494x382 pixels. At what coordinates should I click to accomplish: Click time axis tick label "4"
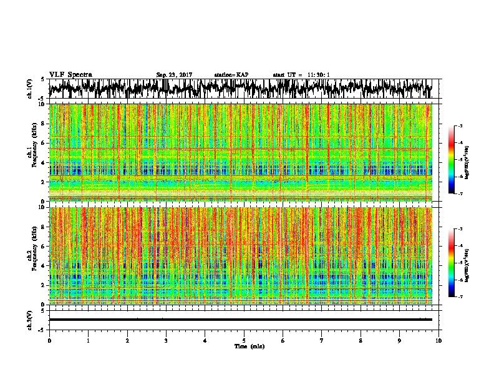click(x=205, y=341)
